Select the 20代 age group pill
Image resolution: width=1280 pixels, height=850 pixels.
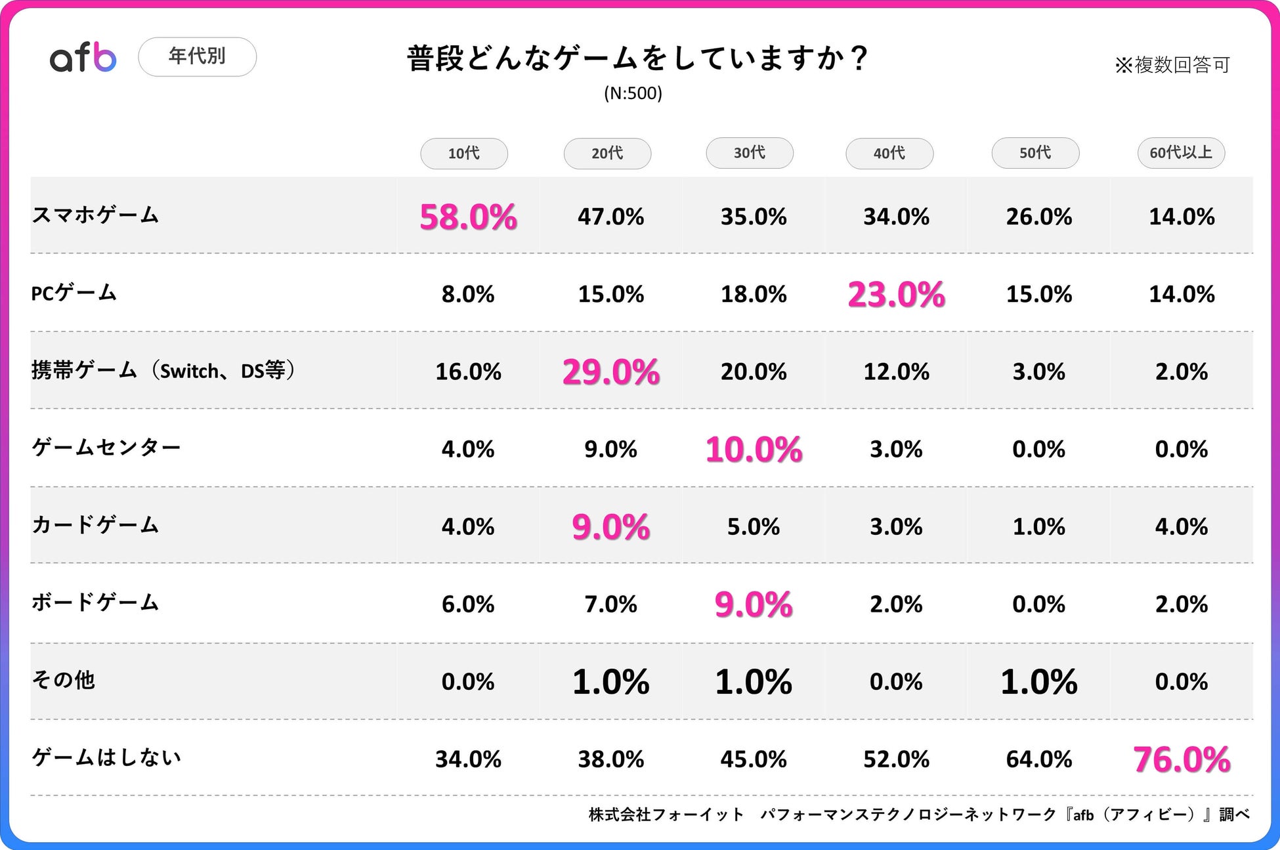coord(607,154)
